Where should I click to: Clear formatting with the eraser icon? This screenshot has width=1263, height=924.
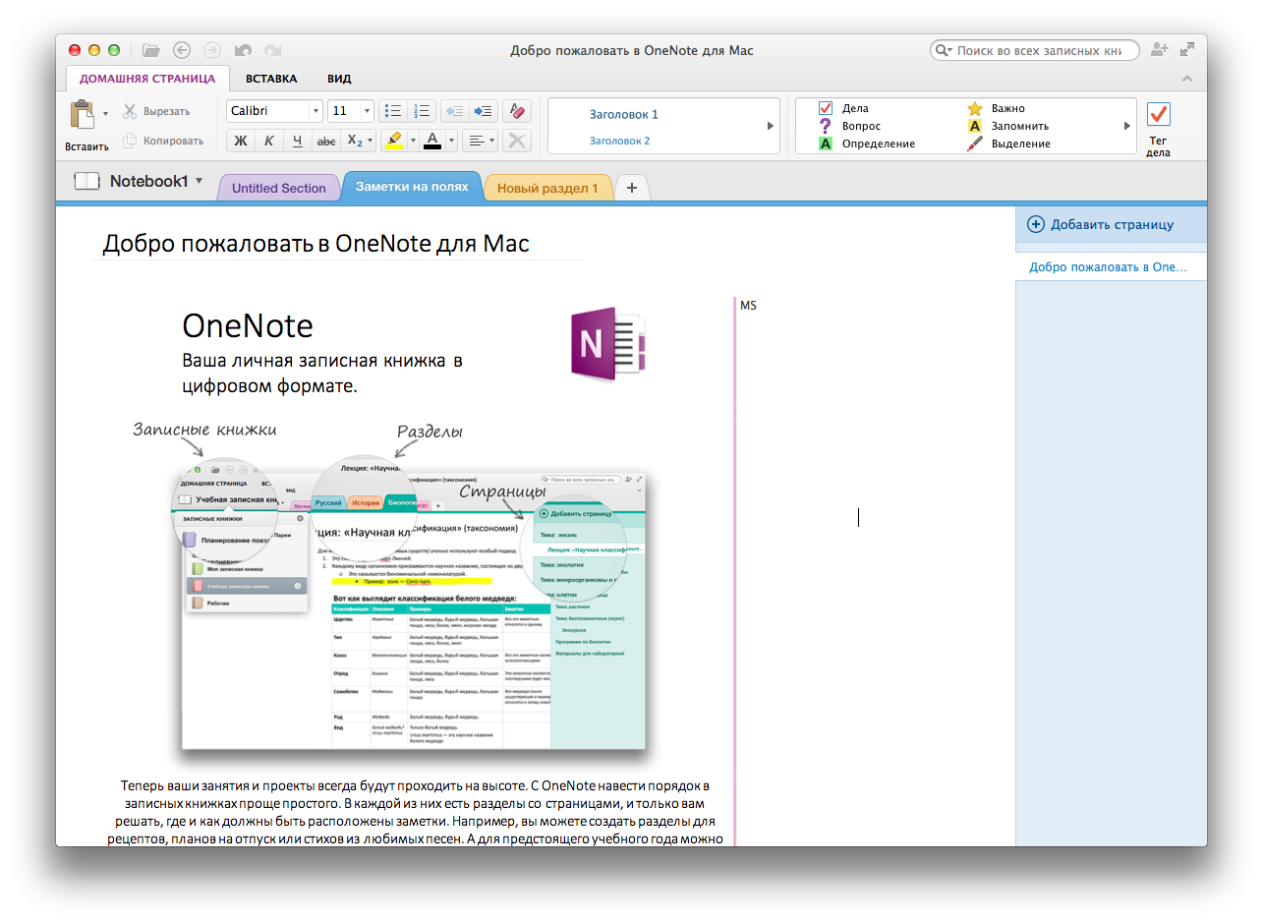tap(518, 111)
